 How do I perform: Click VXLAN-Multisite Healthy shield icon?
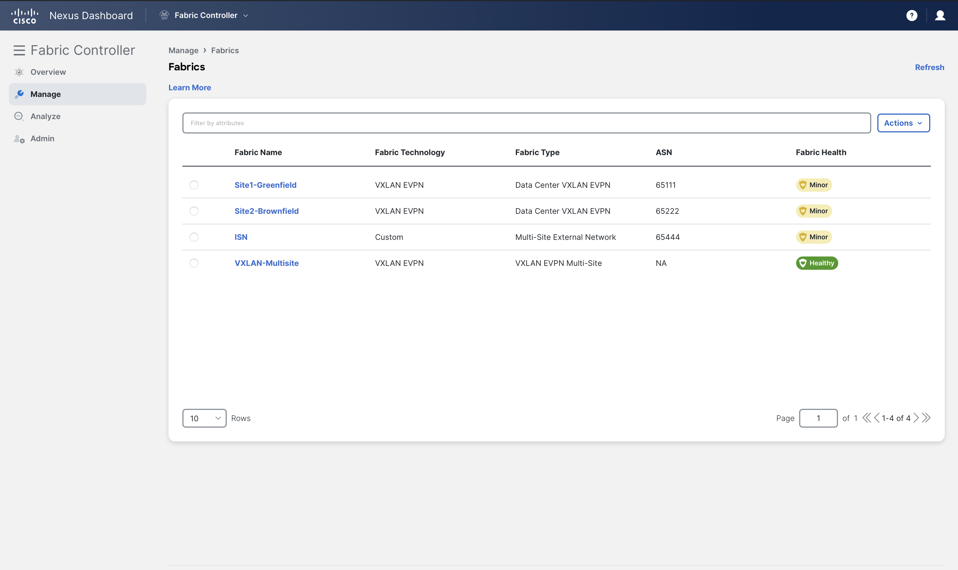[x=803, y=263]
